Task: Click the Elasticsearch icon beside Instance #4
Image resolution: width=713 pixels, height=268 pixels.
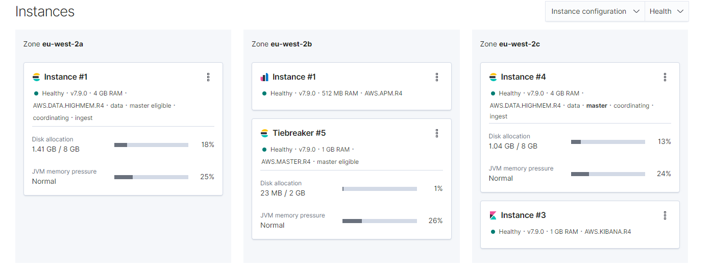Action: (493, 77)
